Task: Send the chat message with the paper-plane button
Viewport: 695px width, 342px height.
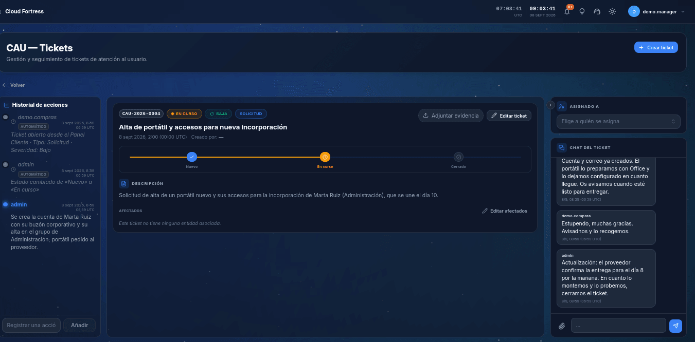Action: (x=675, y=326)
